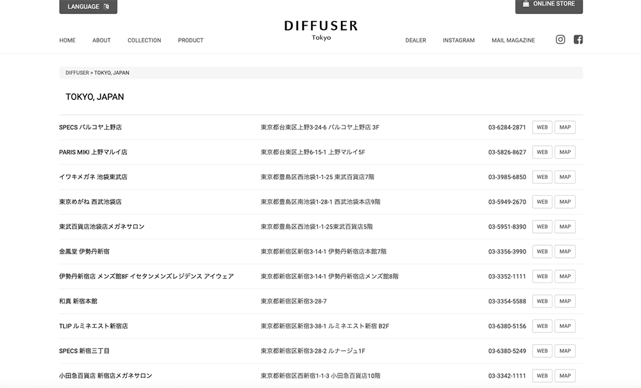Click WEB for PARIS MIKI 上野マルイ店
This screenshot has width=641, height=388.
542,152
